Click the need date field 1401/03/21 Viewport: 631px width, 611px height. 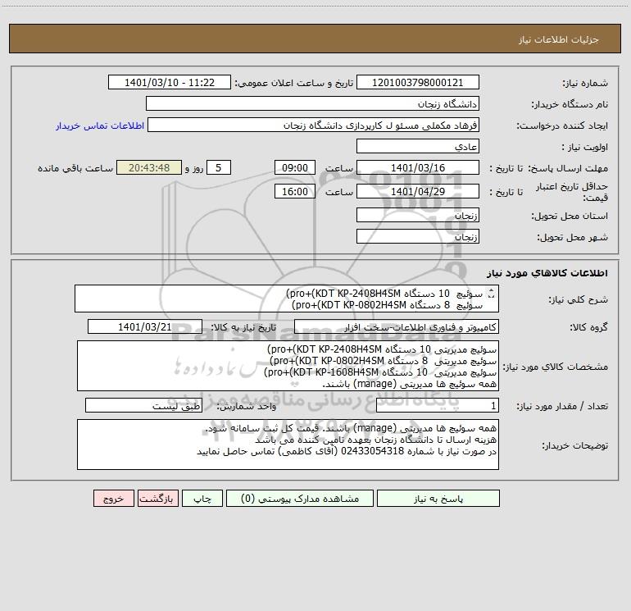145,326
